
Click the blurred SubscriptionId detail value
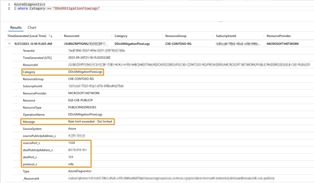click(96, 86)
